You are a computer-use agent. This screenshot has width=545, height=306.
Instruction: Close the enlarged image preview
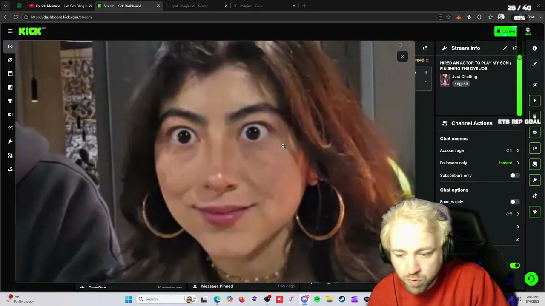402,57
